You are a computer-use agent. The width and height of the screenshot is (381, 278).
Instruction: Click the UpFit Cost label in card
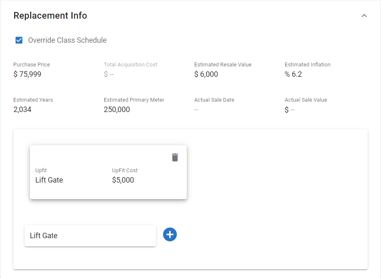point(125,171)
